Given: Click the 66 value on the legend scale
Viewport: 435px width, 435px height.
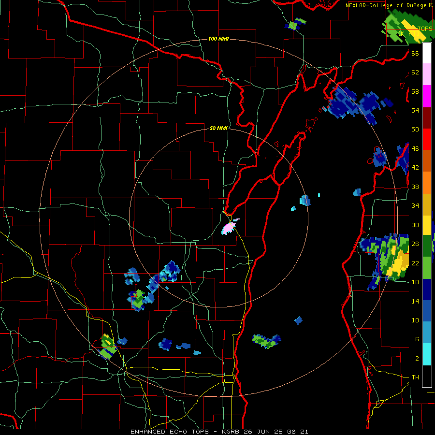Looking at the screenshot, I should [415, 53].
